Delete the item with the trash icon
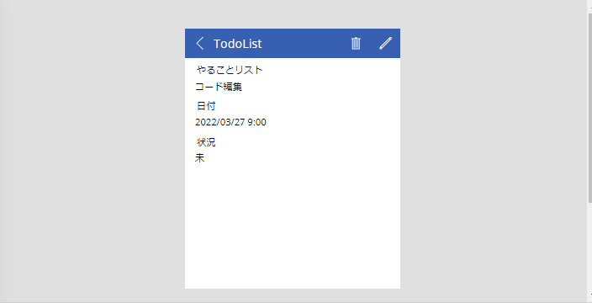The image size is (592, 303). click(x=356, y=44)
